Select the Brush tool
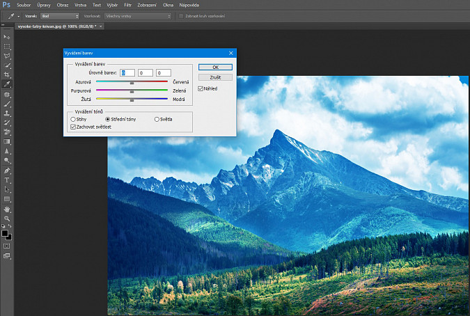This screenshot has height=316, width=470. pyautogui.click(x=6, y=104)
